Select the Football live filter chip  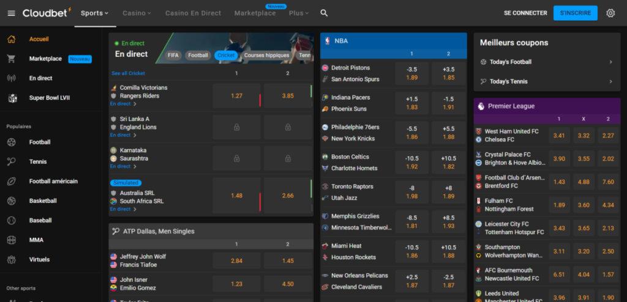click(198, 56)
